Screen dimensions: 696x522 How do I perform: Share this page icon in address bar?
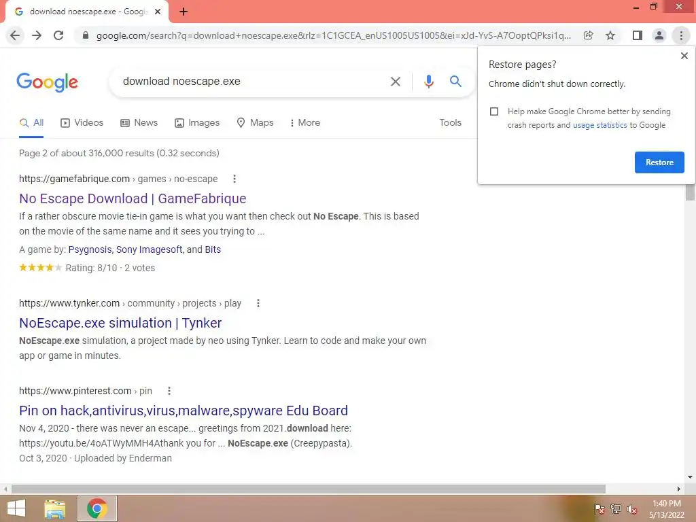[x=588, y=35]
